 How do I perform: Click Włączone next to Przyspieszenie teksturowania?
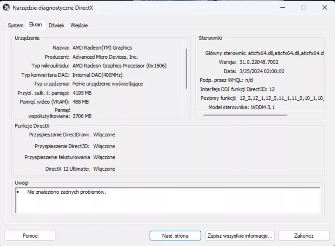tap(104, 157)
